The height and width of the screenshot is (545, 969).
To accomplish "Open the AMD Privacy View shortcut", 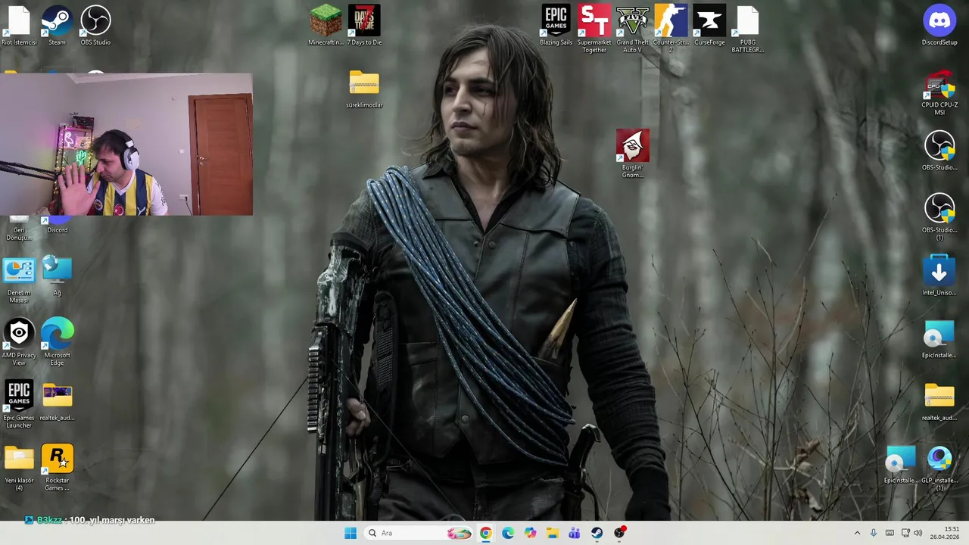I will [x=19, y=343].
